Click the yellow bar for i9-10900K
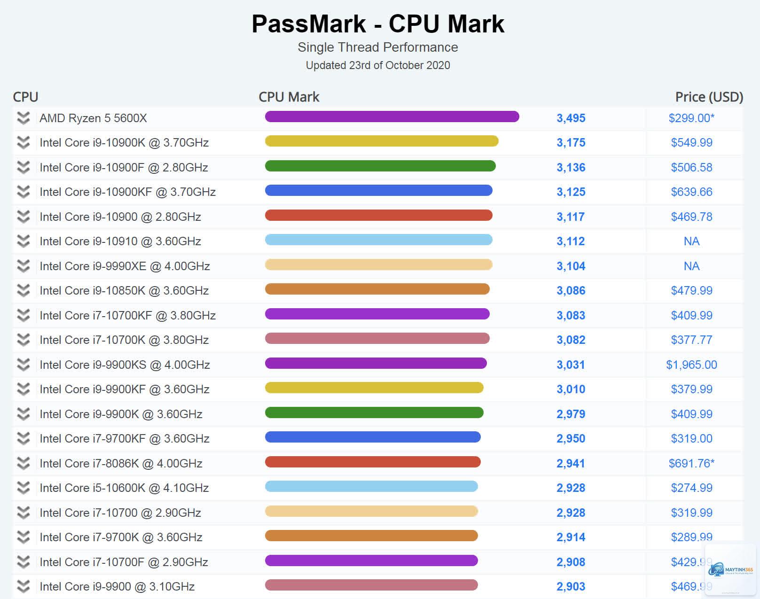The height and width of the screenshot is (599, 760). pyautogui.click(x=382, y=141)
